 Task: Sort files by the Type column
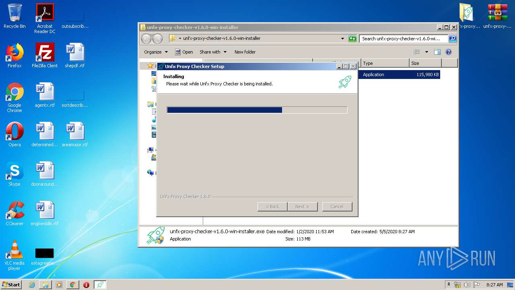point(385,63)
